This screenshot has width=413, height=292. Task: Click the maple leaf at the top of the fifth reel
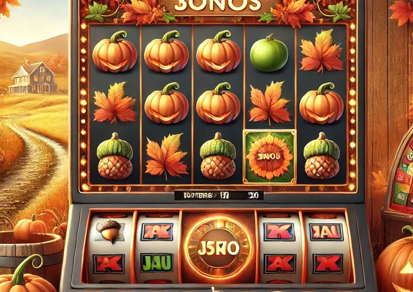pyautogui.click(x=321, y=51)
